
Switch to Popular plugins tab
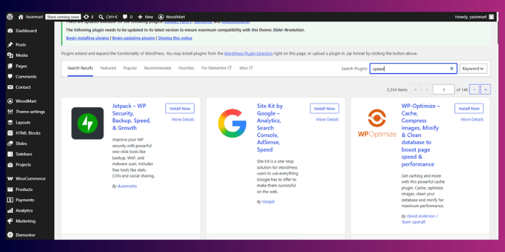[130, 68]
